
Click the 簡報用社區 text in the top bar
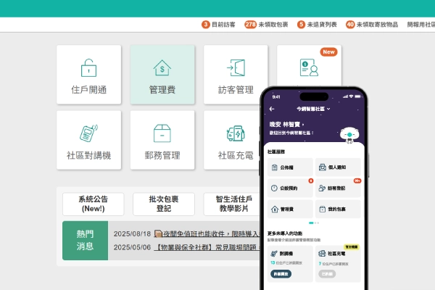(420, 25)
